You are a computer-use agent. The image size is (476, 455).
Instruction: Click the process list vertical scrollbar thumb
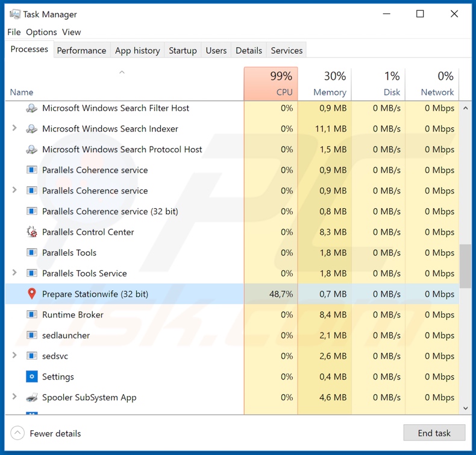pos(465,266)
